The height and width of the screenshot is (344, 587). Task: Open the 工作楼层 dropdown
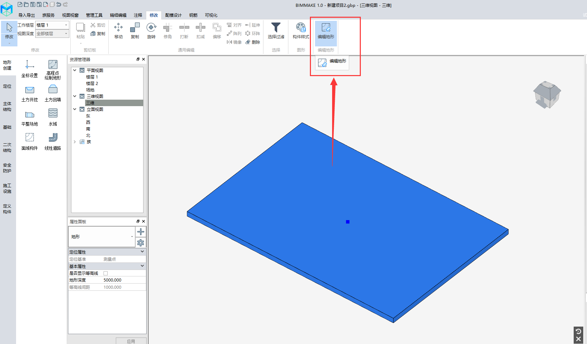[x=52, y=25]
